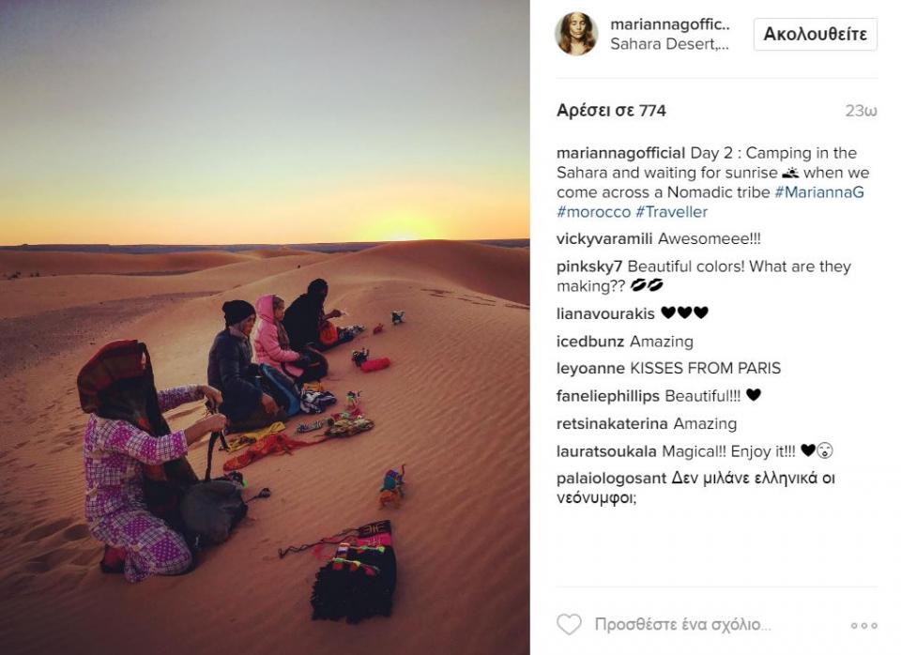Viewport: 901px width, 655px height.
Task: Open leyoanne commenter profile
Action: [x=590, y=368]
